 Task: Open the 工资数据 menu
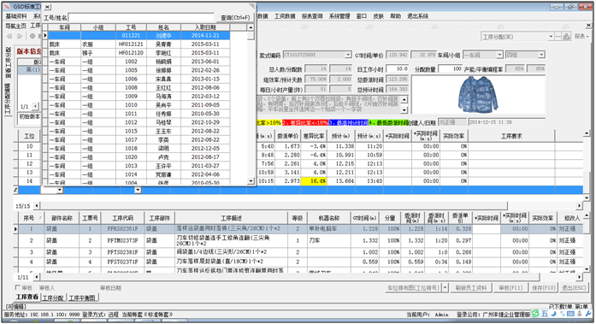285,16
